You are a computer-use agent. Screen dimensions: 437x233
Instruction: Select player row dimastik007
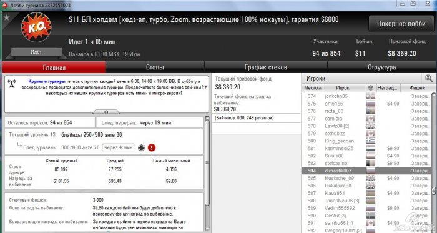[366, 171]
